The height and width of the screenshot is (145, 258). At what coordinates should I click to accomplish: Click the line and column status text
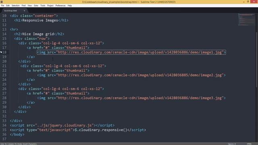pyautogui.click(x=19, y=144)
